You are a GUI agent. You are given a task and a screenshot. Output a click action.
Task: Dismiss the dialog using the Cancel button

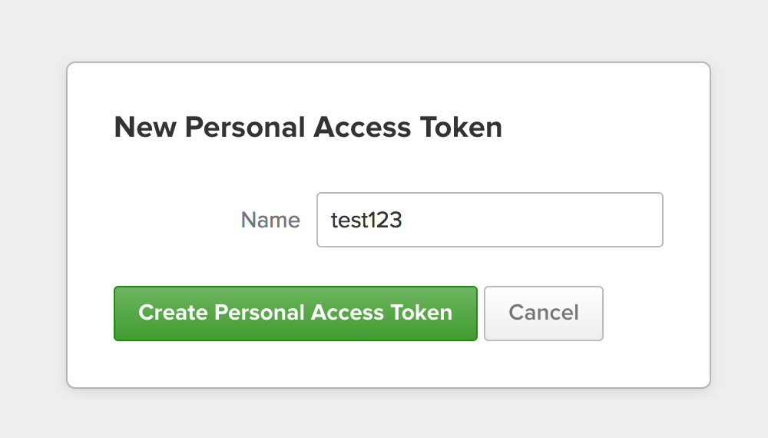(543, 313)
